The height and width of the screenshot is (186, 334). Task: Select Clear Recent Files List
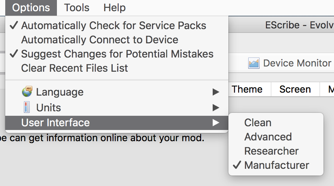pyautogui.click(x=75, y=68)
